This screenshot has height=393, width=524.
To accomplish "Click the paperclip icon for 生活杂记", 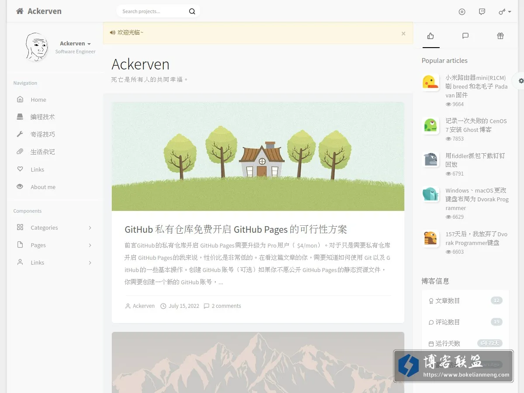I will 20,152.
